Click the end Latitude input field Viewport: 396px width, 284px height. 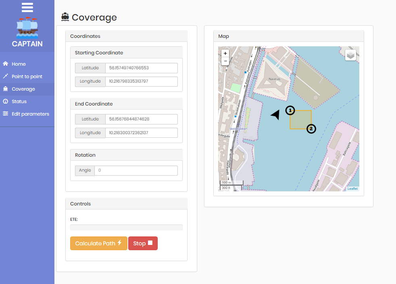coord(142,119)
